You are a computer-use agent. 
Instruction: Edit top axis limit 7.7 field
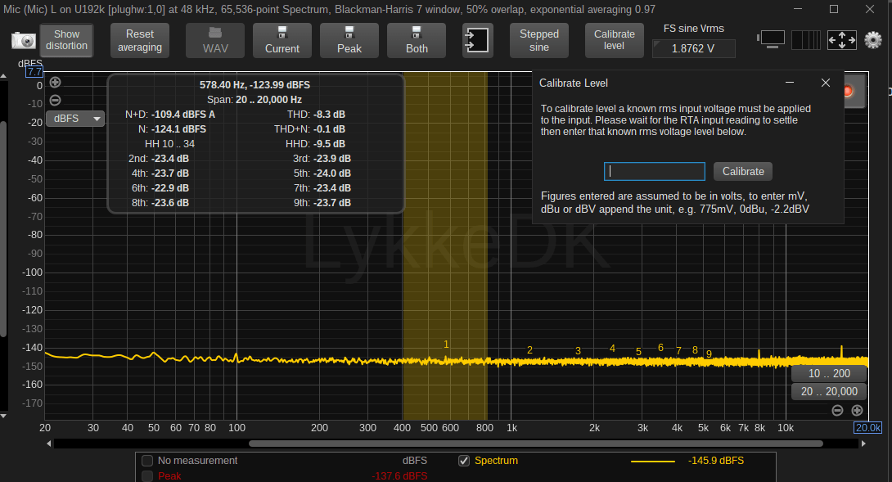(x=34, y=72)
